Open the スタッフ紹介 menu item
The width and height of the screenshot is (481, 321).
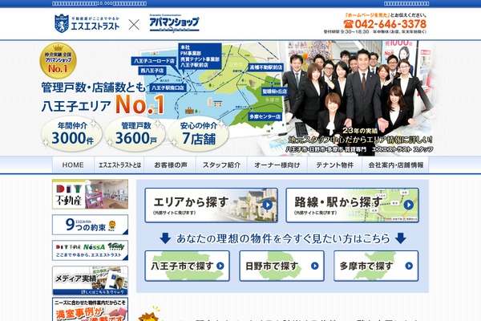click(x=221, y=165)
